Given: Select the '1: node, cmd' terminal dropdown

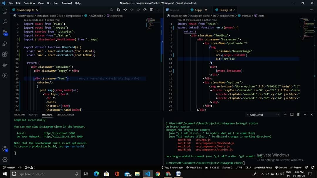Looking at the screenshot, I should click(263, 115).
